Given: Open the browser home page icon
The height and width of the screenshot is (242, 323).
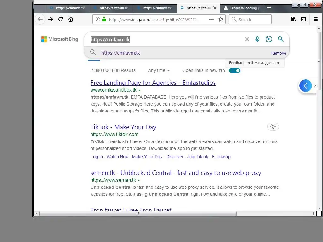Looking at the screenshot, I should pyautogui.click(x=71, y=19).
